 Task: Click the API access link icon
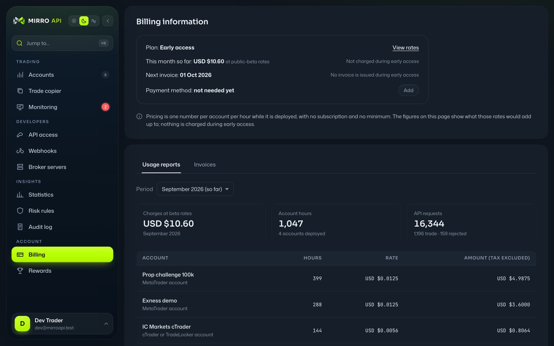pyautogui.click(x=20, y=135)
